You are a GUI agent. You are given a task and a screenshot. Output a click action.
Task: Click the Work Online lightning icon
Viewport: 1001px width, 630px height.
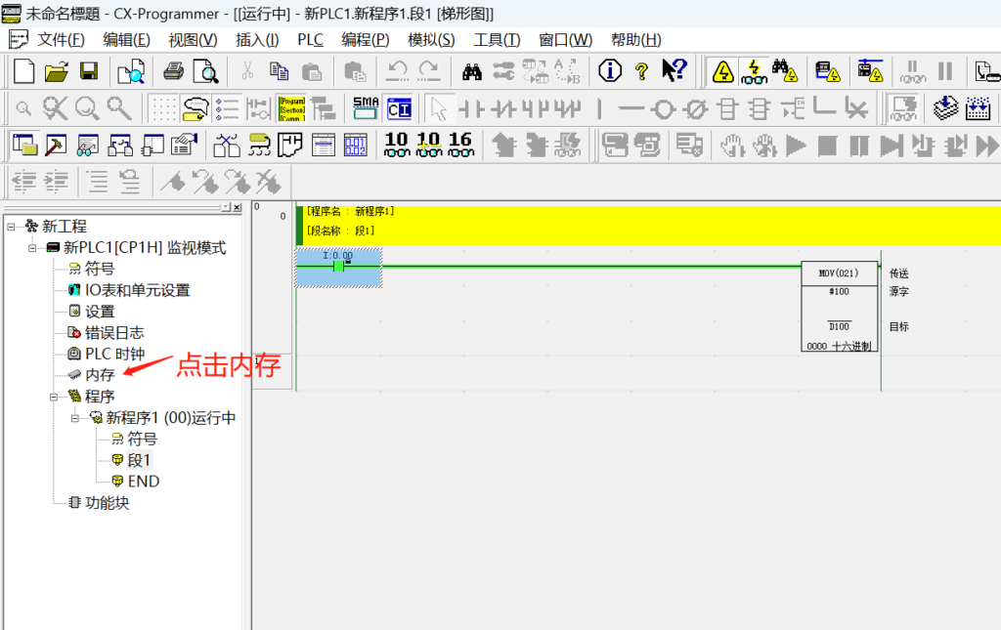point(722,71)
